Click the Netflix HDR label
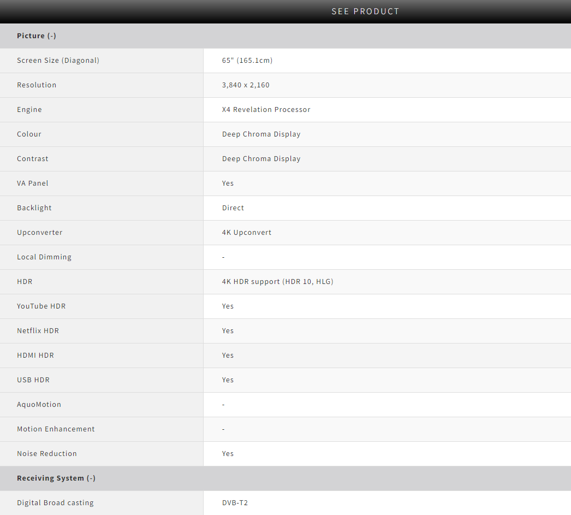This screenshot has width=571, height=515. click(38, 331)
